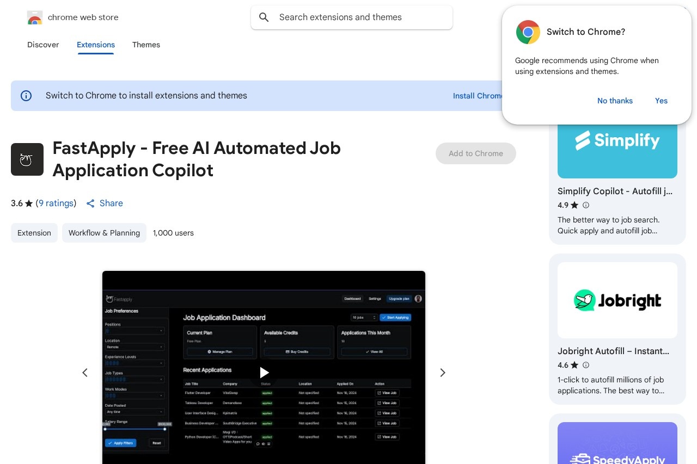Open the 9 ratings link
The height and width of the screenshot is (464, 697).
[56, 203]
